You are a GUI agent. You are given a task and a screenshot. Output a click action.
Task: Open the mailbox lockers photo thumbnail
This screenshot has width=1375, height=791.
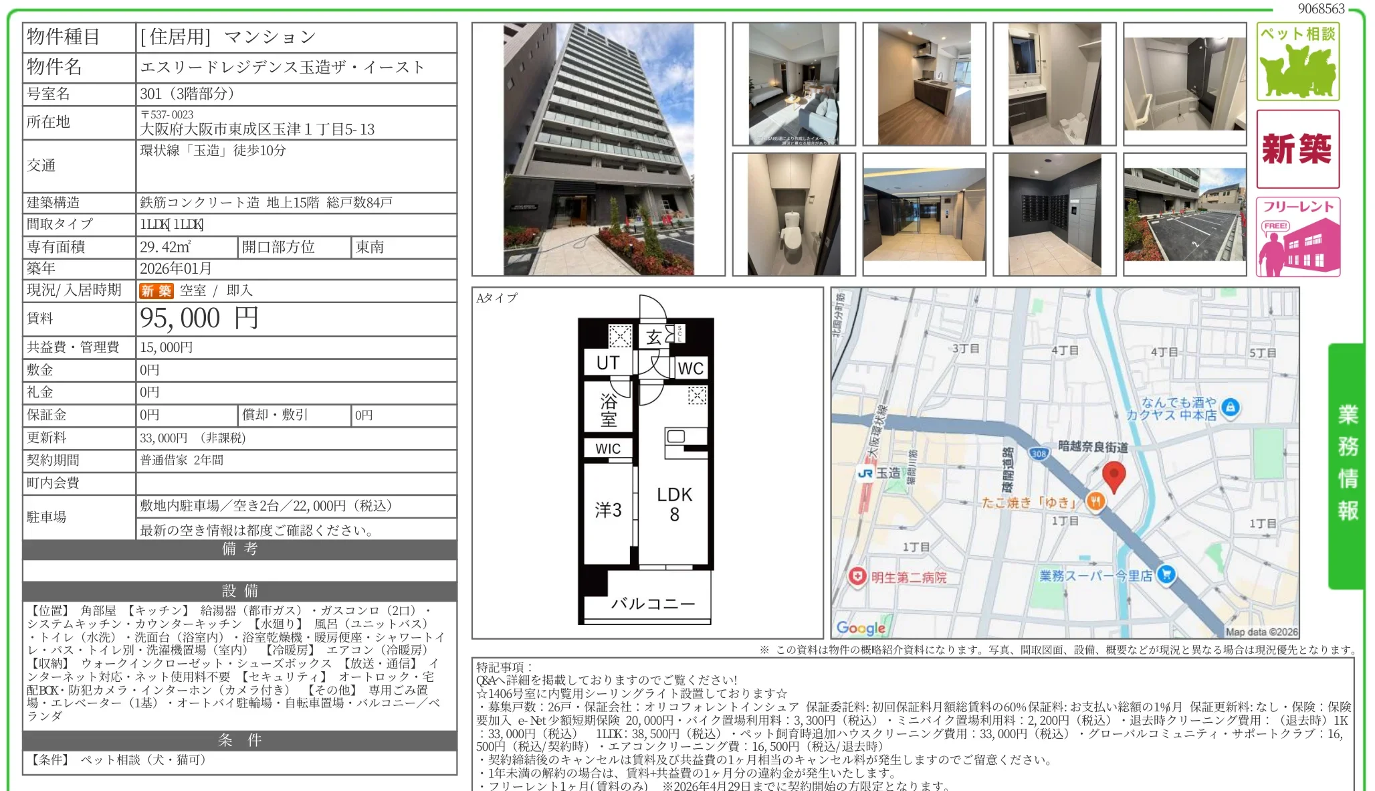click(x=1054, y=215)
